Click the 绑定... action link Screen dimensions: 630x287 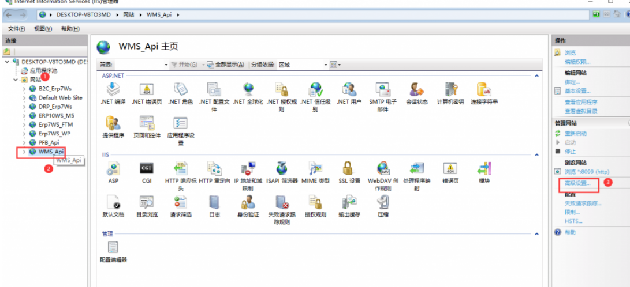click(573, 82)
